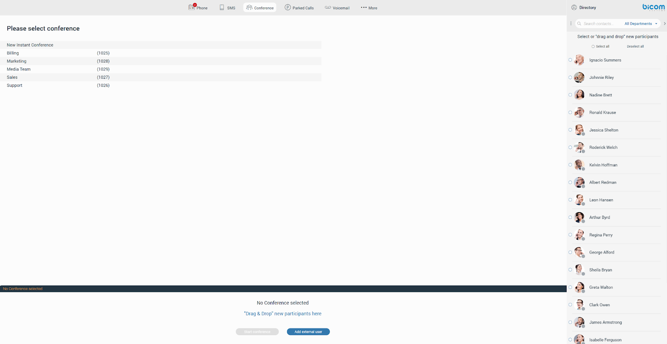Click the search magnifier icon

pos(579,24)
